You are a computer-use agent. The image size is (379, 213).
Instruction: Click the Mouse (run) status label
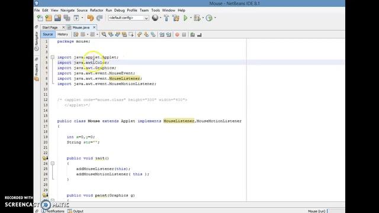(x=316, y=211)
